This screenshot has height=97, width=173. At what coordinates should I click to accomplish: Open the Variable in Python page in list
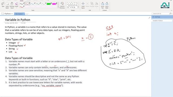(162, 21)
